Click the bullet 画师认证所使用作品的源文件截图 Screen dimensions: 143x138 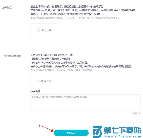(50, 59)
